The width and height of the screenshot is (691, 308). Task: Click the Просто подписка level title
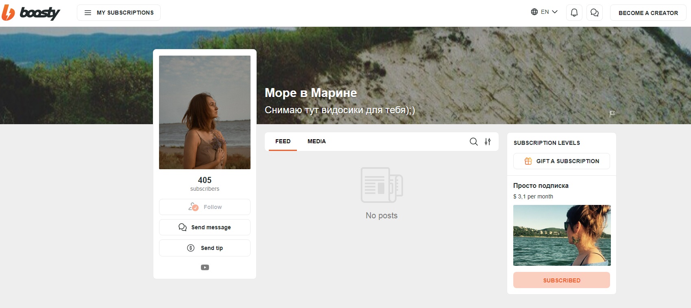click(541, 185)
